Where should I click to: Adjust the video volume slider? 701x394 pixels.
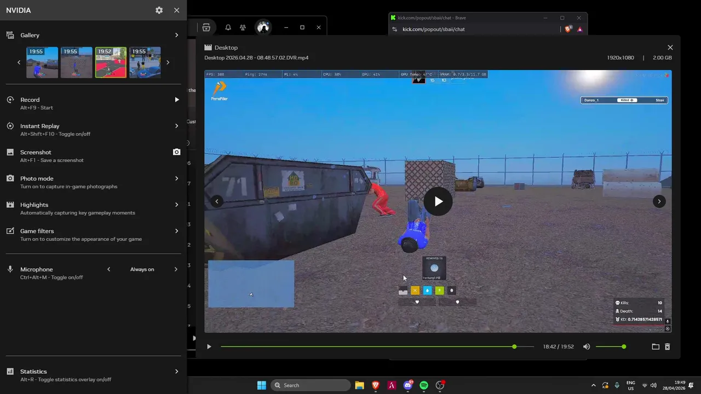tap(610, 346)
